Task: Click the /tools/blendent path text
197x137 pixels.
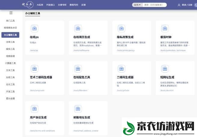Action: pos(80,90)
